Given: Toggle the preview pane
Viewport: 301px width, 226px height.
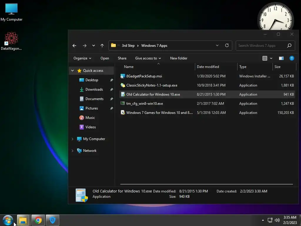Looking at the screenshot, I should pyautogui.click(x=281, y=58).
